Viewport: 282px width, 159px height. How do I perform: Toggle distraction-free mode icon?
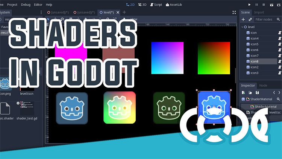click(234, 12)
